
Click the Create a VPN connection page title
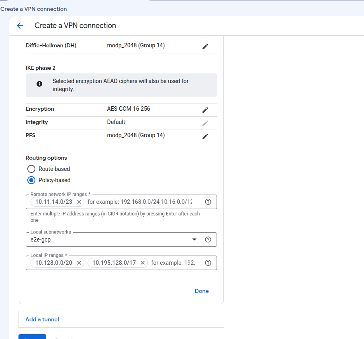pos(75,26)
